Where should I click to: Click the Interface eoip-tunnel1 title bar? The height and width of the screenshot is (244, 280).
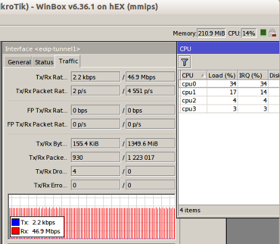point(90,49)
